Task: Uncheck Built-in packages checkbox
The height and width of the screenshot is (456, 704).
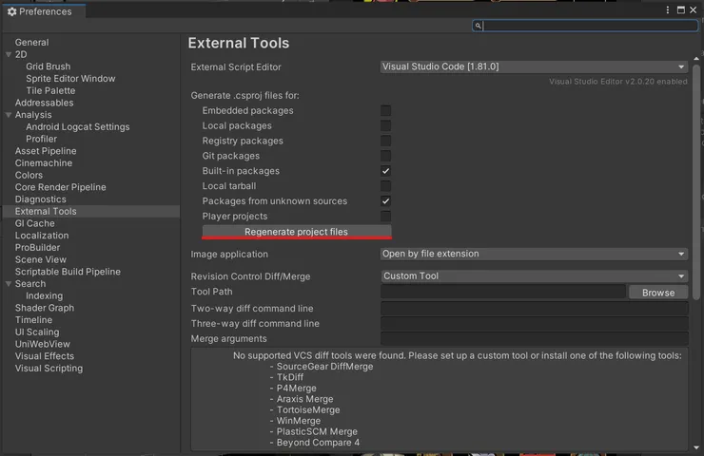Action: pos(386,171)
